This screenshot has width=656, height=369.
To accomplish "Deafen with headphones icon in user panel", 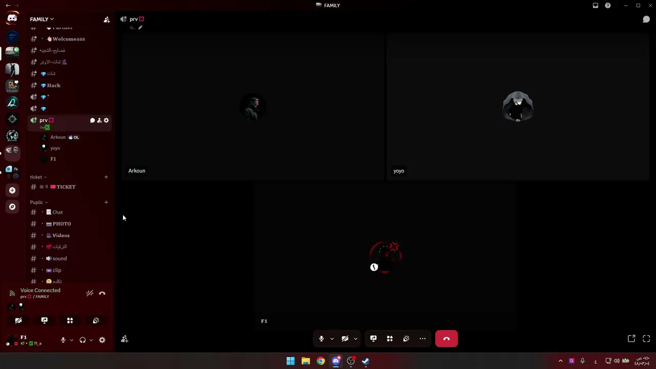I will [83, 340].
